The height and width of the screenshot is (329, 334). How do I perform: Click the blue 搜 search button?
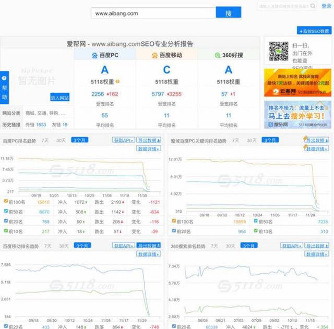point(228,13)
